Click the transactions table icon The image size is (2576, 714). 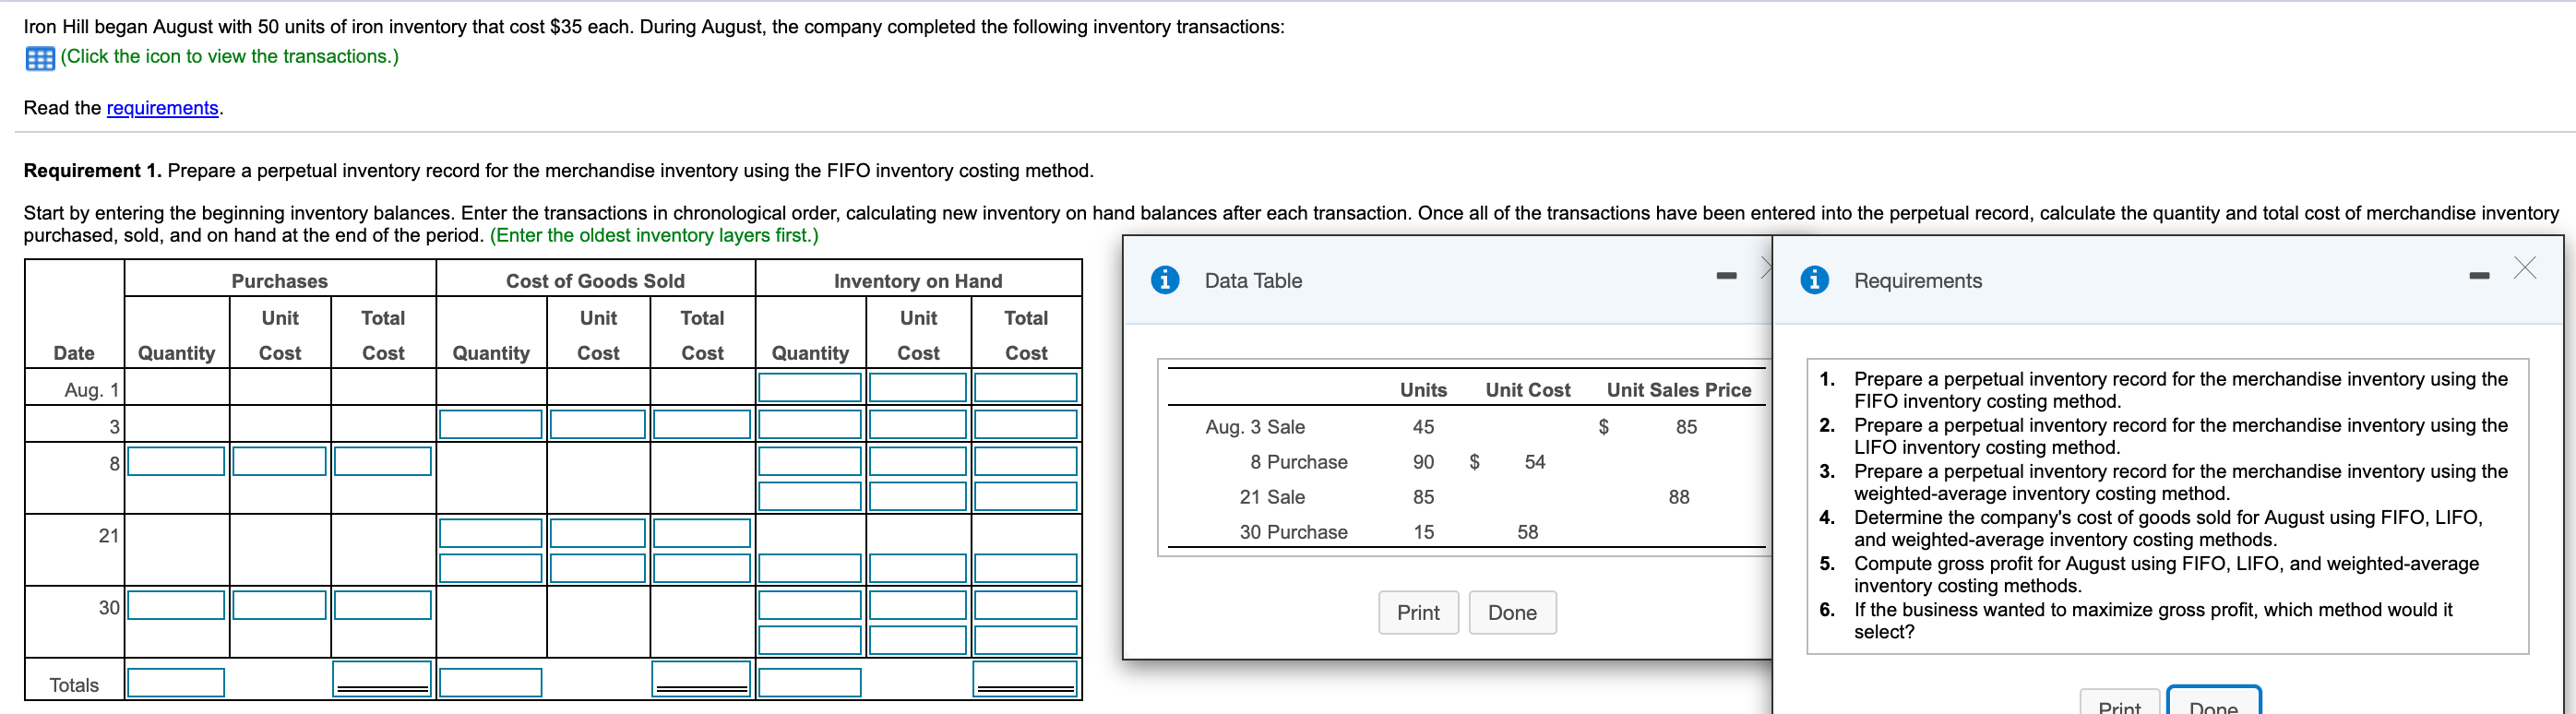(x=39, y=58)
